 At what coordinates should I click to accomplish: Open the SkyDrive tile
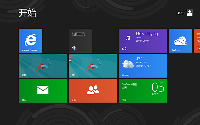[181, 41]
